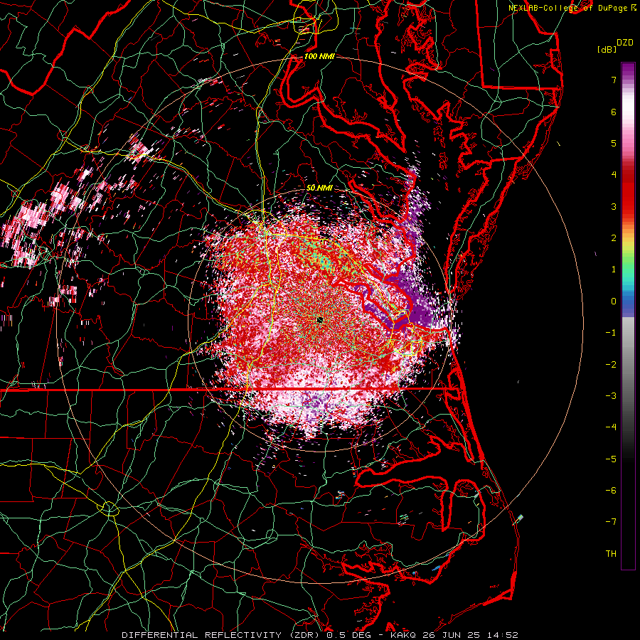Click the 0.5 DEG elevation angle text
Screen dimensions: 640x640
point(351,635)
